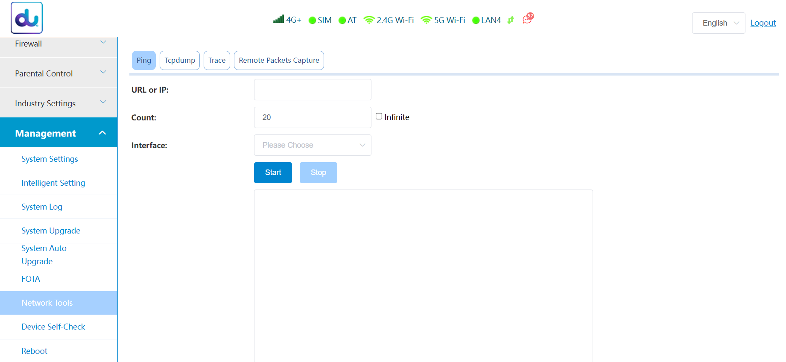This screenshot has width=786, height=362.
Task: Click the 5G Wi-Fi status icon
Action: pyautogui.click(x=426, y=20)
